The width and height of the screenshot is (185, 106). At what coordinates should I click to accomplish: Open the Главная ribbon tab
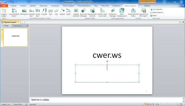pyautogui.click(x=13, y=6)
